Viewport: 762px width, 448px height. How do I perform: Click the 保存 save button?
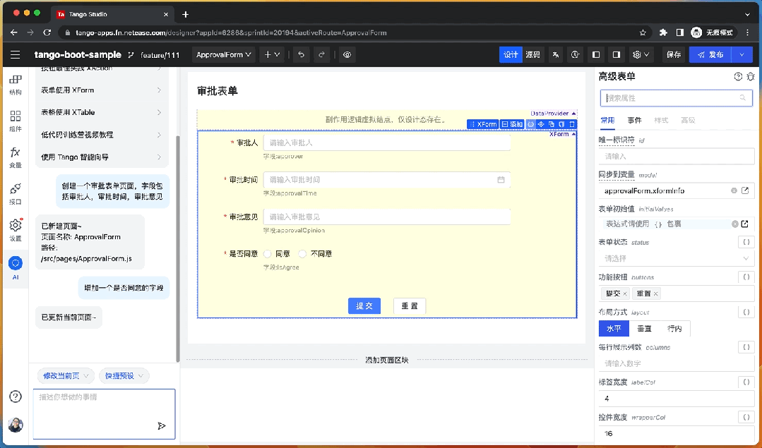(674, 55)
